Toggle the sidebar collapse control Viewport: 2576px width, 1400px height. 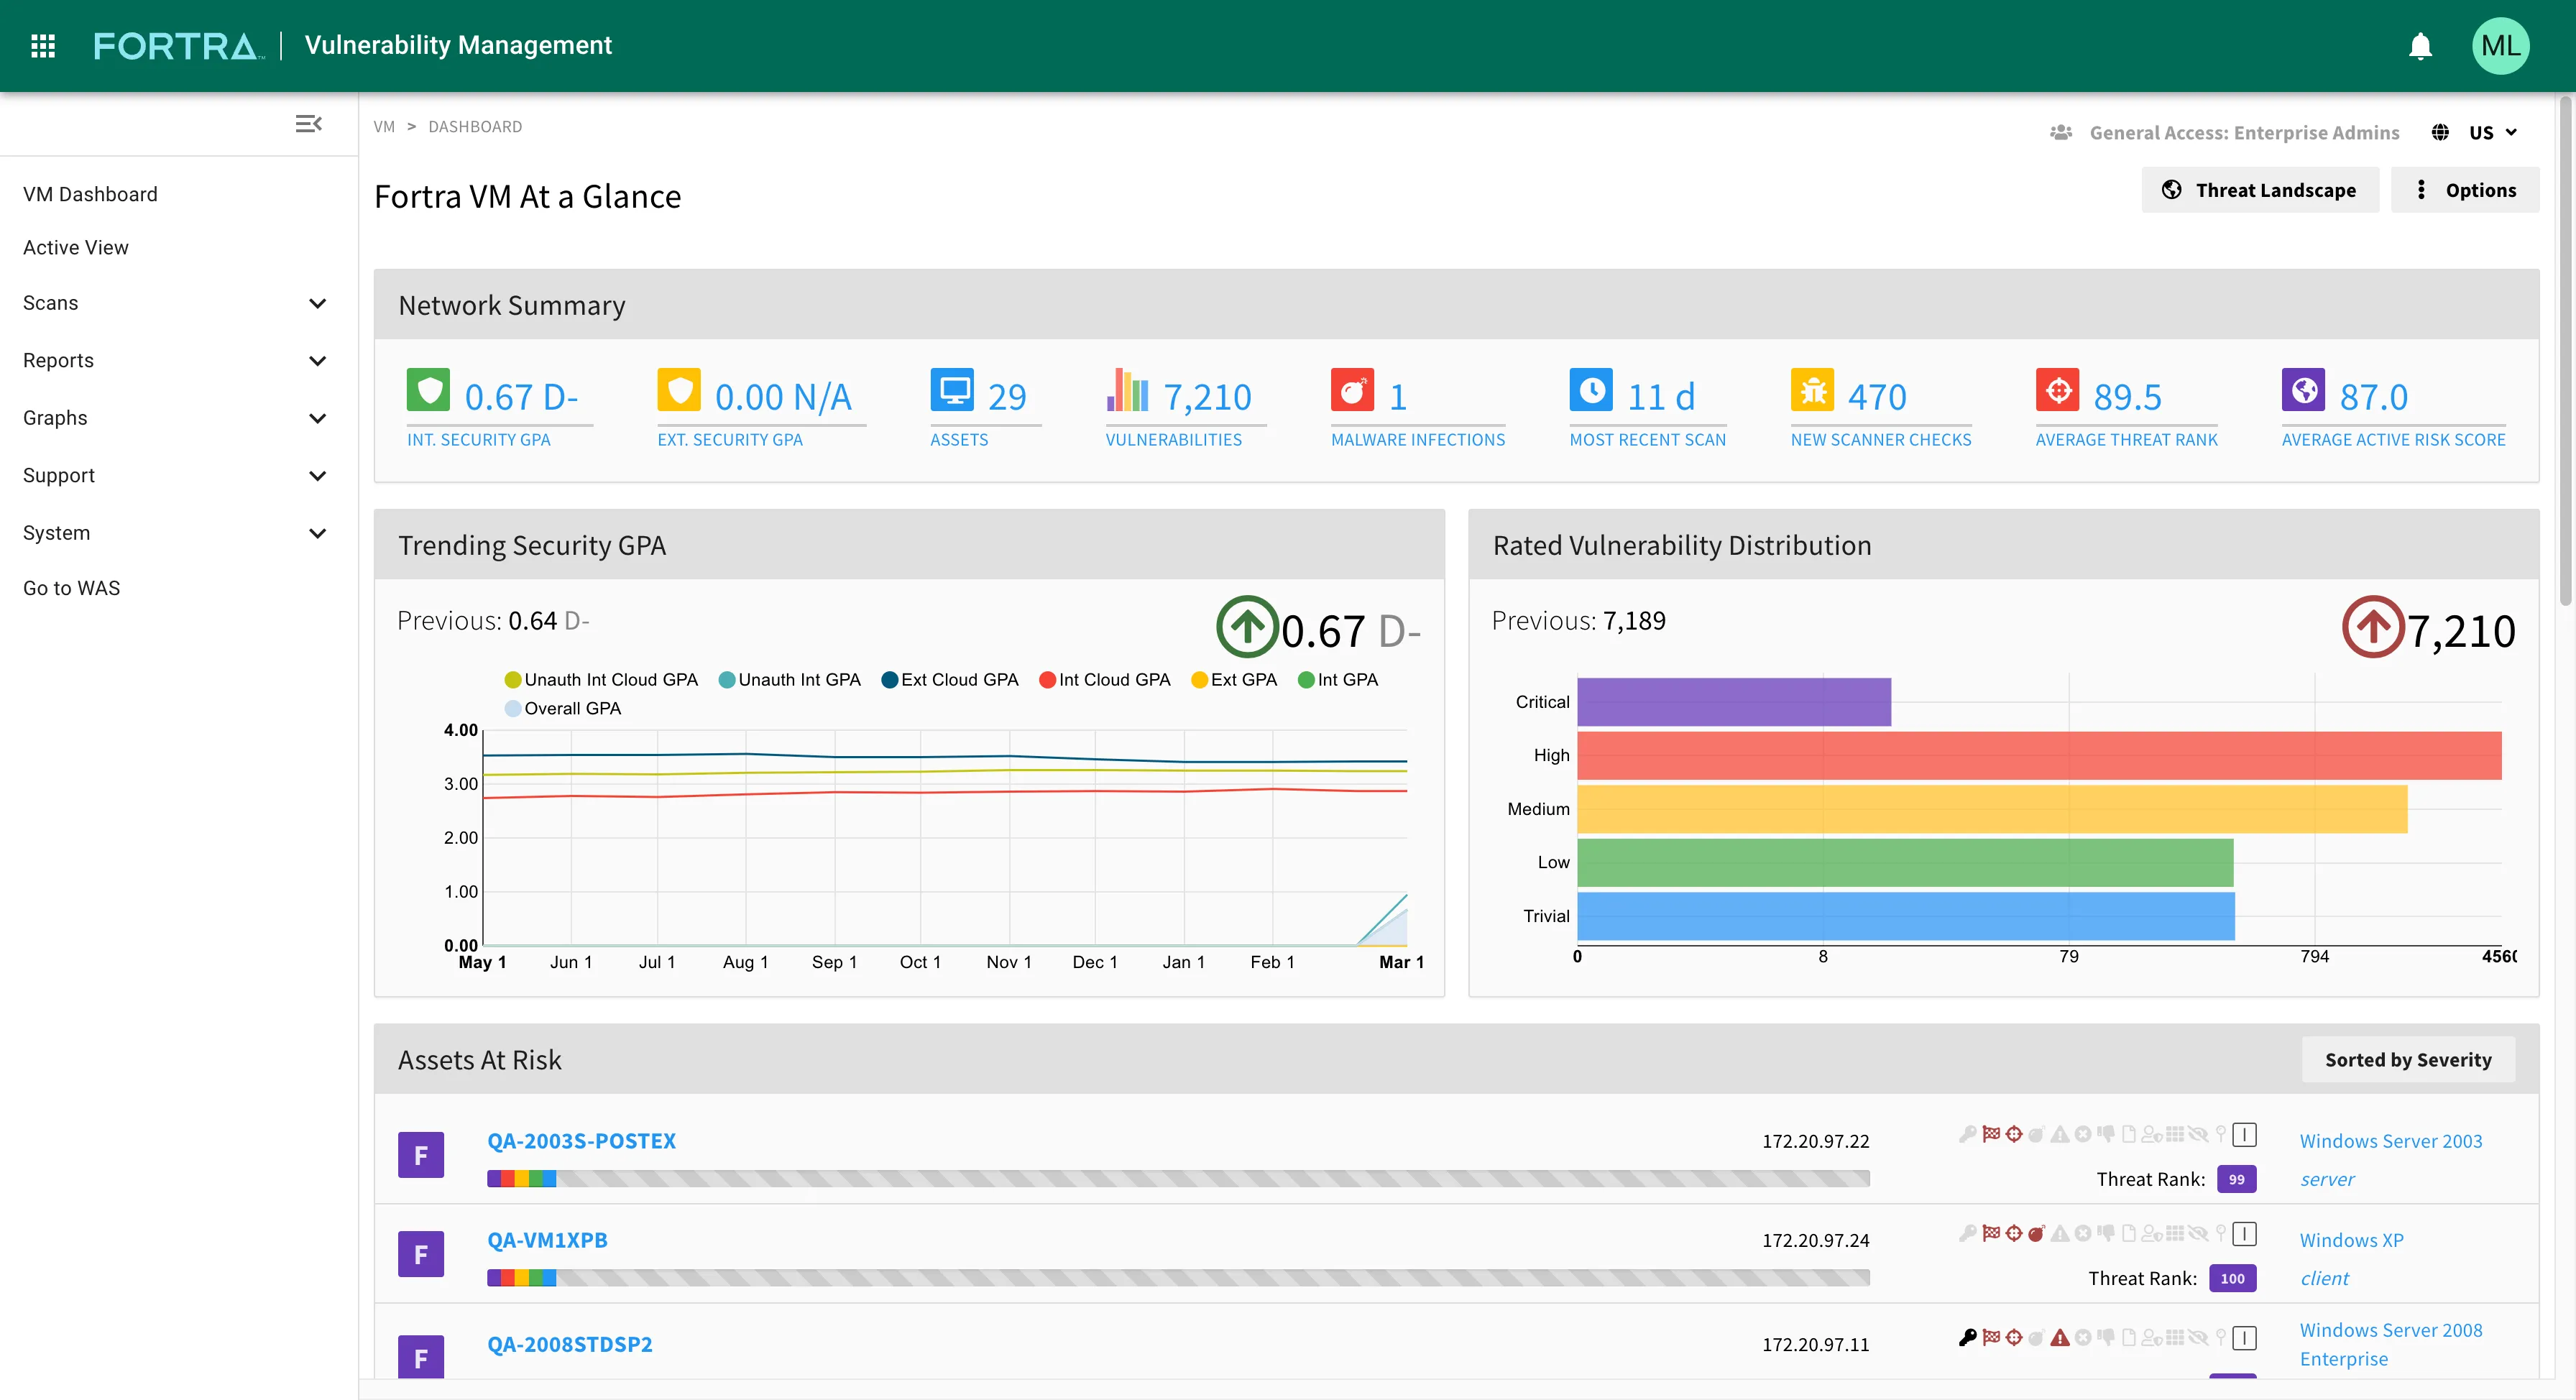point(308,123)
